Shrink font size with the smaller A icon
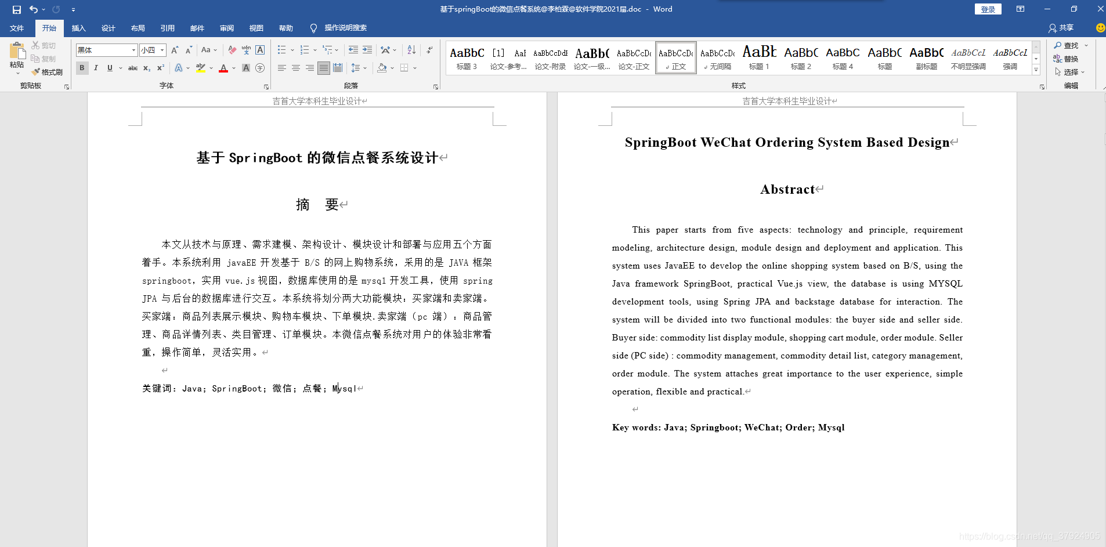 [189, 50]
